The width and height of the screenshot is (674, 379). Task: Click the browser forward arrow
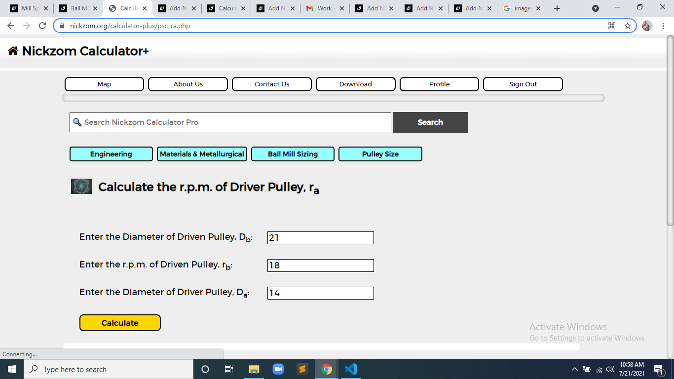[x=27, y=26]
